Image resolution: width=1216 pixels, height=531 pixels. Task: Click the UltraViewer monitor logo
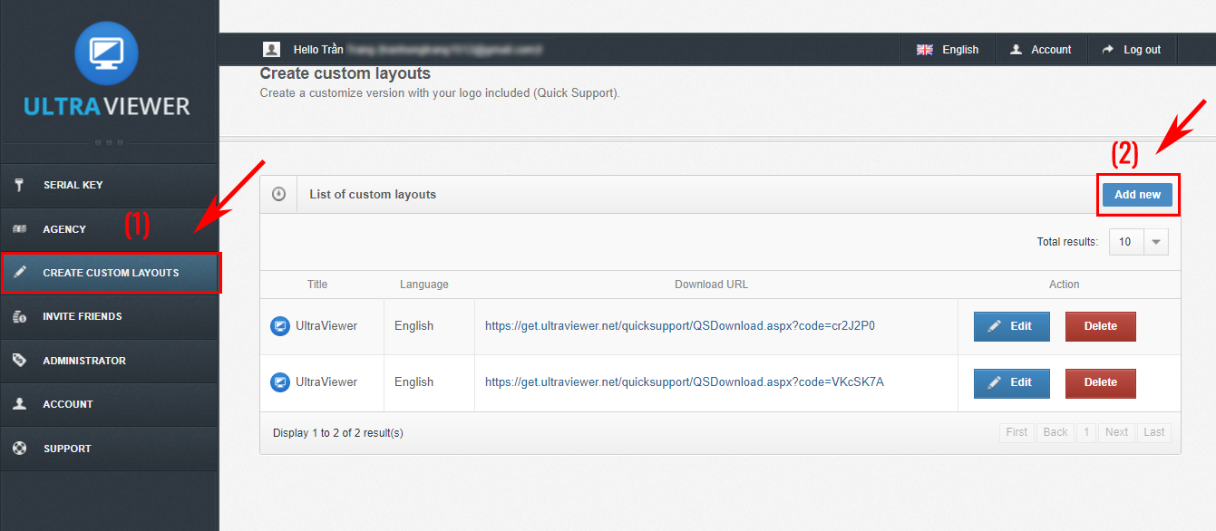click(107, 53)
